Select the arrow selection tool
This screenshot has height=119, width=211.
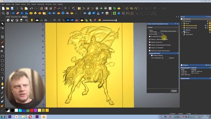pyautogui.click(x=2, y=24)
